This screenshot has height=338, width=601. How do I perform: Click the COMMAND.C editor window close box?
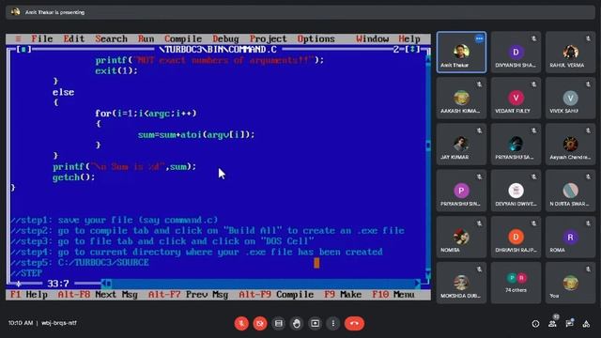(23, 50)
